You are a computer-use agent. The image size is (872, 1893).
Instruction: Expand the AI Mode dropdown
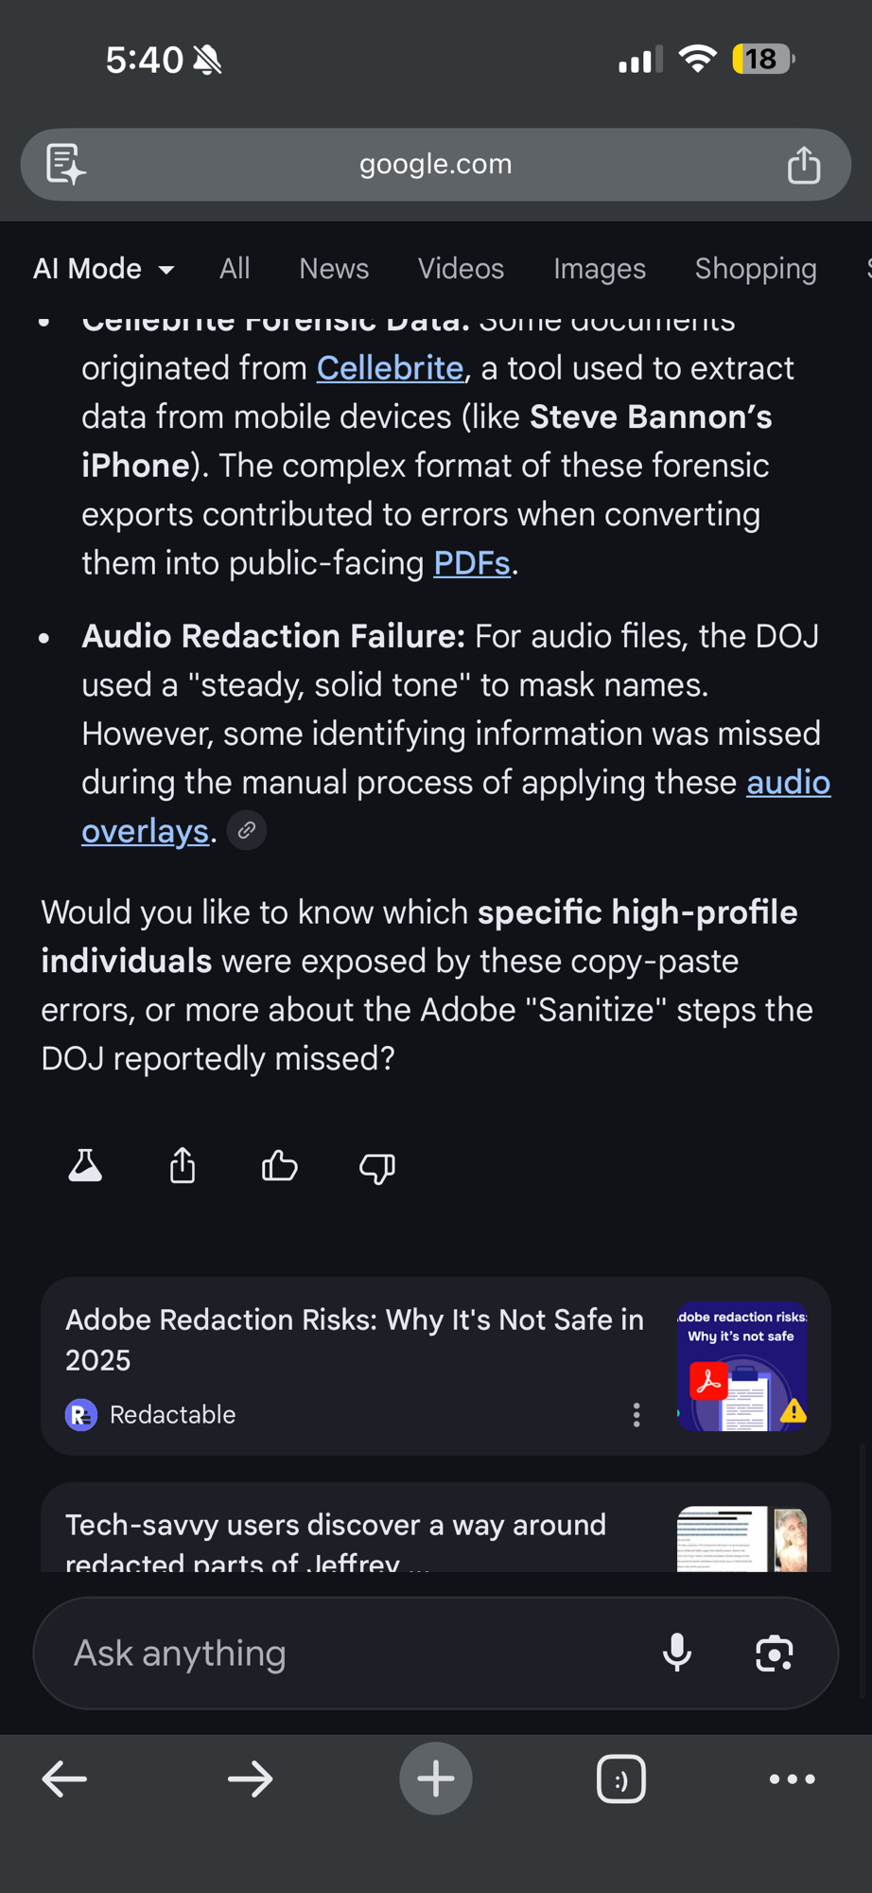104,269
